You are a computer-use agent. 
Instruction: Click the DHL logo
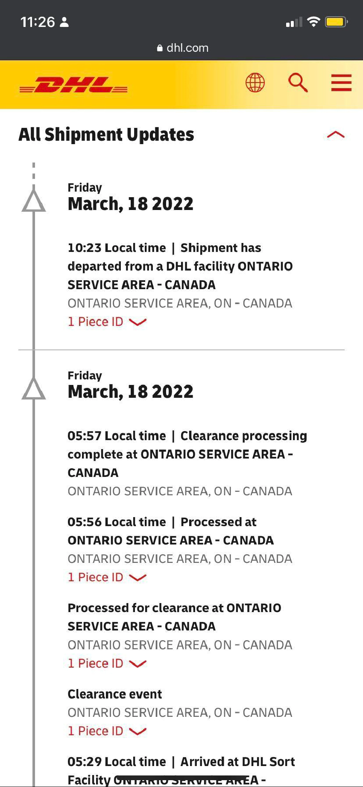click(73, 85)
